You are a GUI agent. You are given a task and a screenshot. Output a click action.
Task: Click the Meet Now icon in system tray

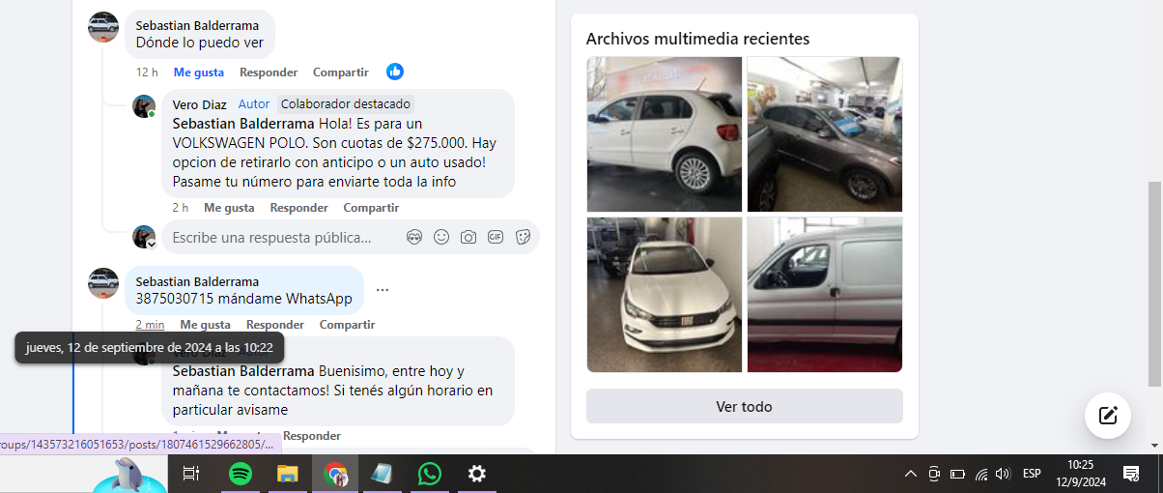click(934, 474)
